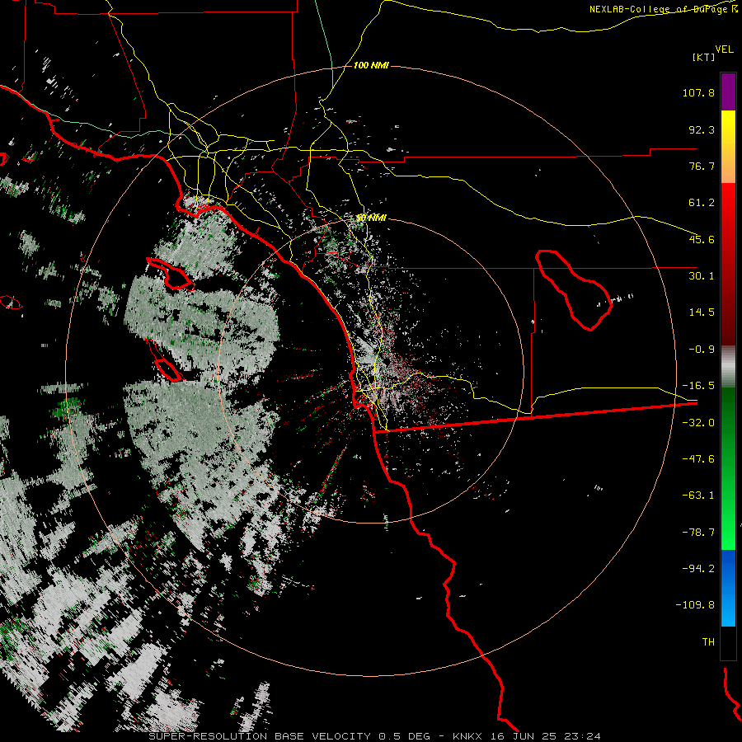Click the 107.8 legend value
Screen dimensions: 742x742
pos(698,92)
